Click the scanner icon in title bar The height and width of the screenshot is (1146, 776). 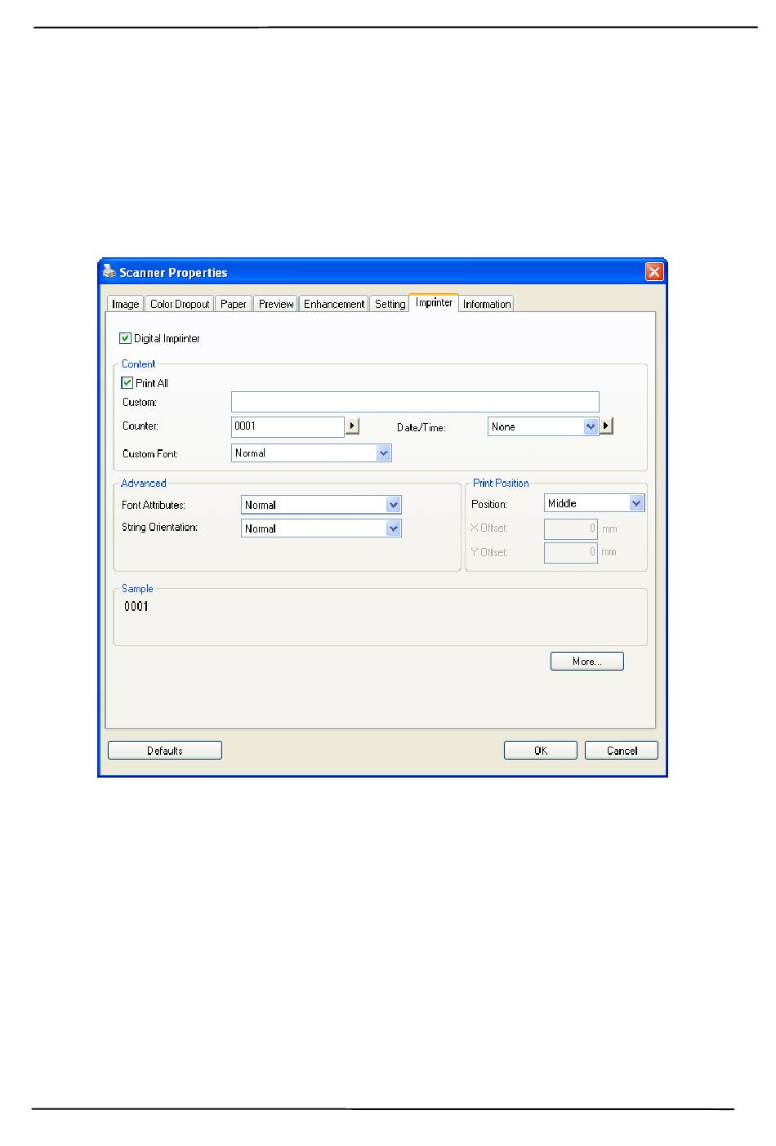point(109,272)
